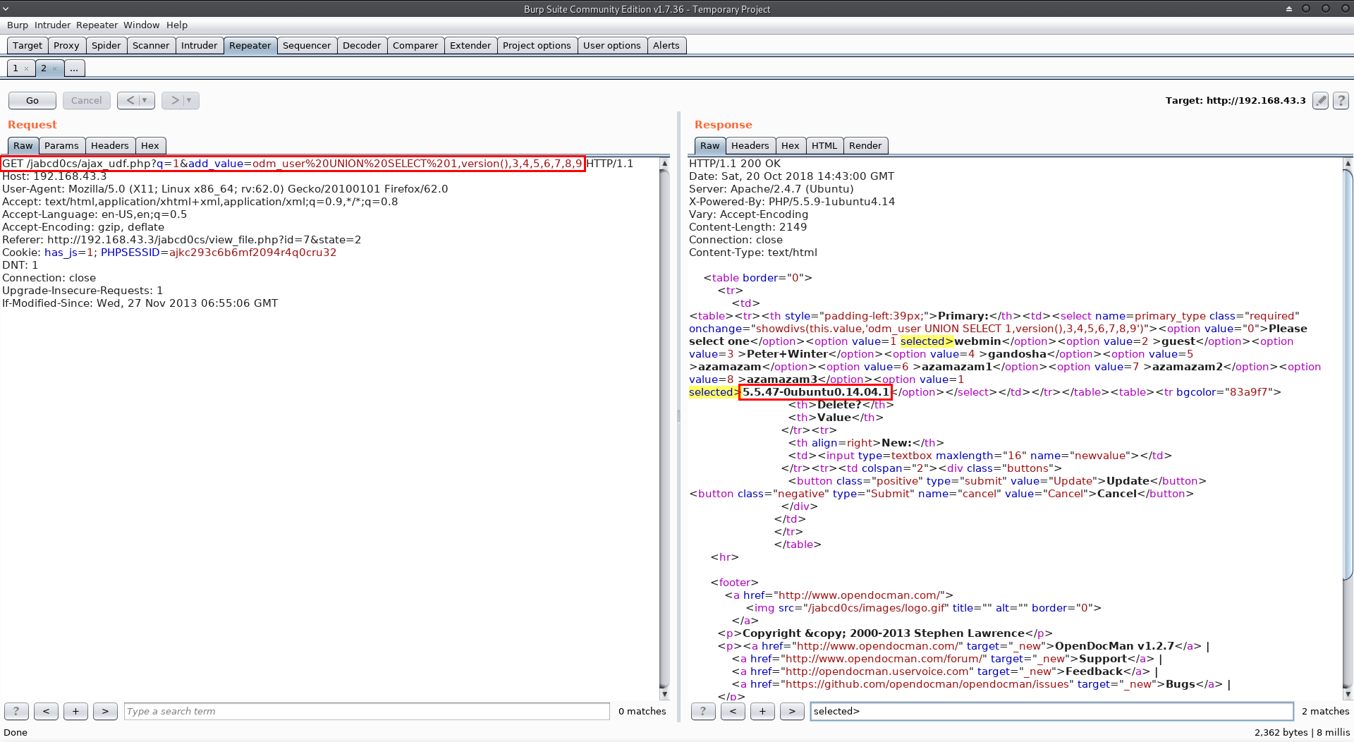1354x742 pixels.
Task: Show request Params view
Action: point(61,145)
